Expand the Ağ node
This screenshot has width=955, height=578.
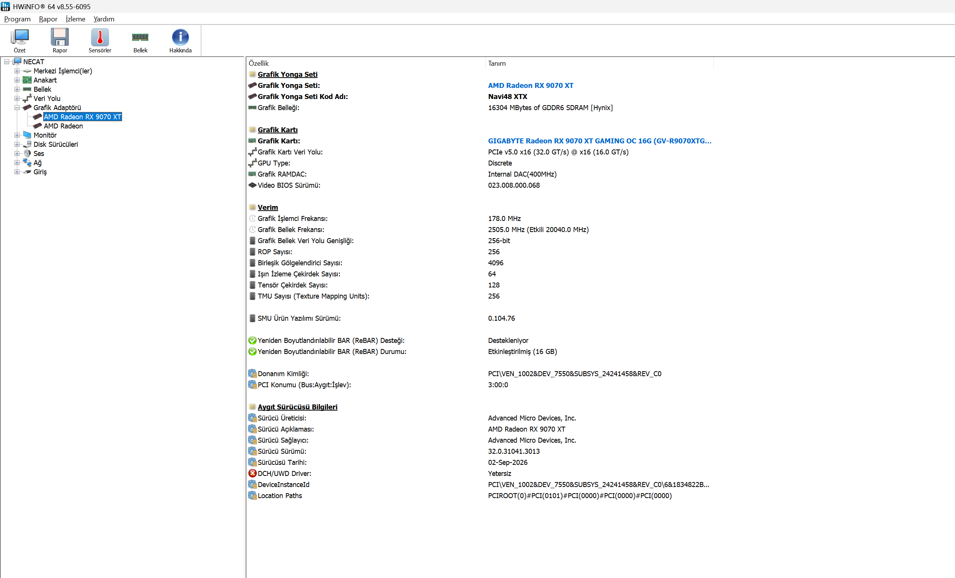(17, 163)
